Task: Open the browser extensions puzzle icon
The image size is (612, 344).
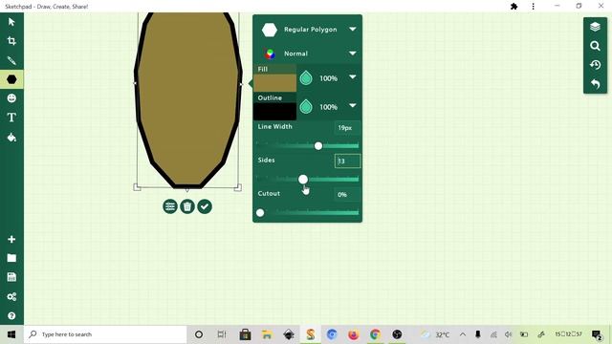Action: [514, 7]
